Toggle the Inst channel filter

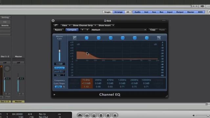146,12
